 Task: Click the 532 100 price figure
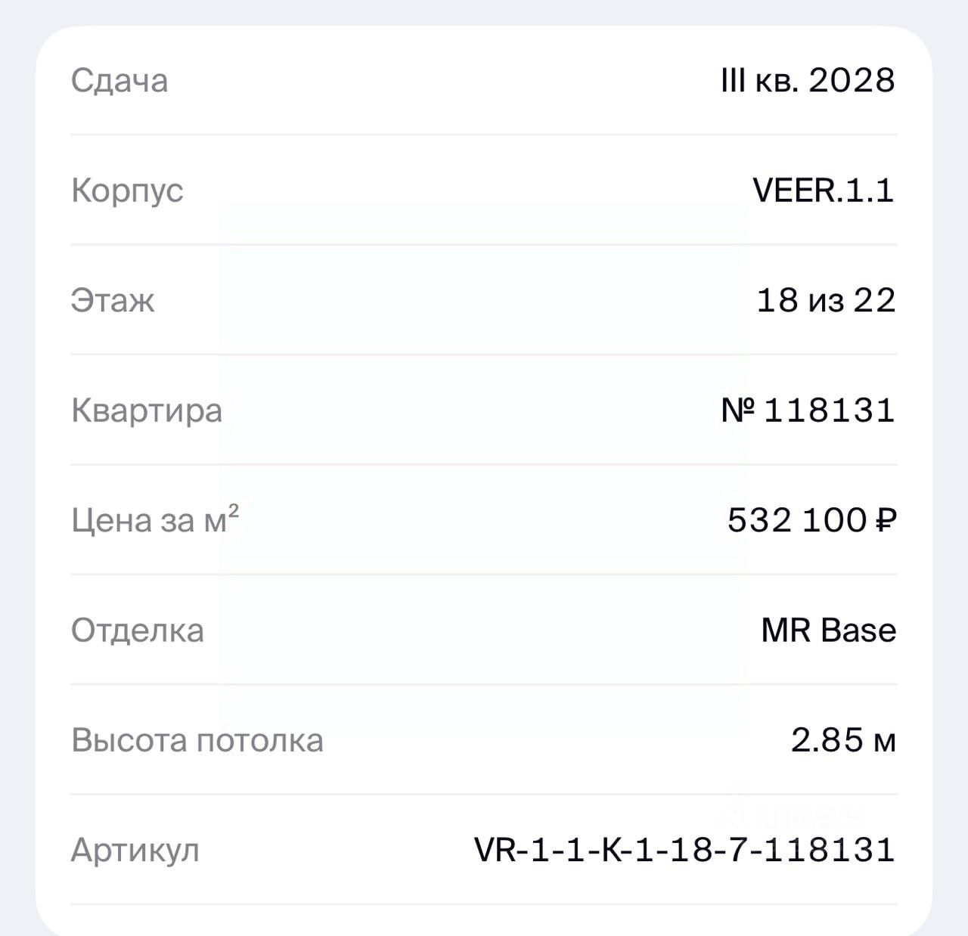(796, 520)
